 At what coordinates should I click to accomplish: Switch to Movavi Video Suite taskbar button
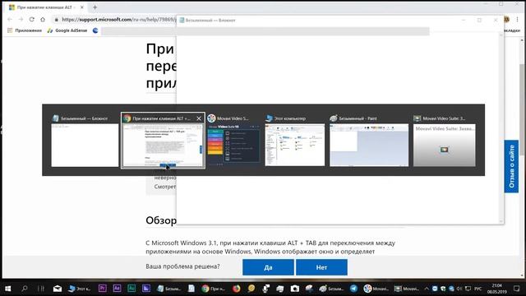[376, 289]
